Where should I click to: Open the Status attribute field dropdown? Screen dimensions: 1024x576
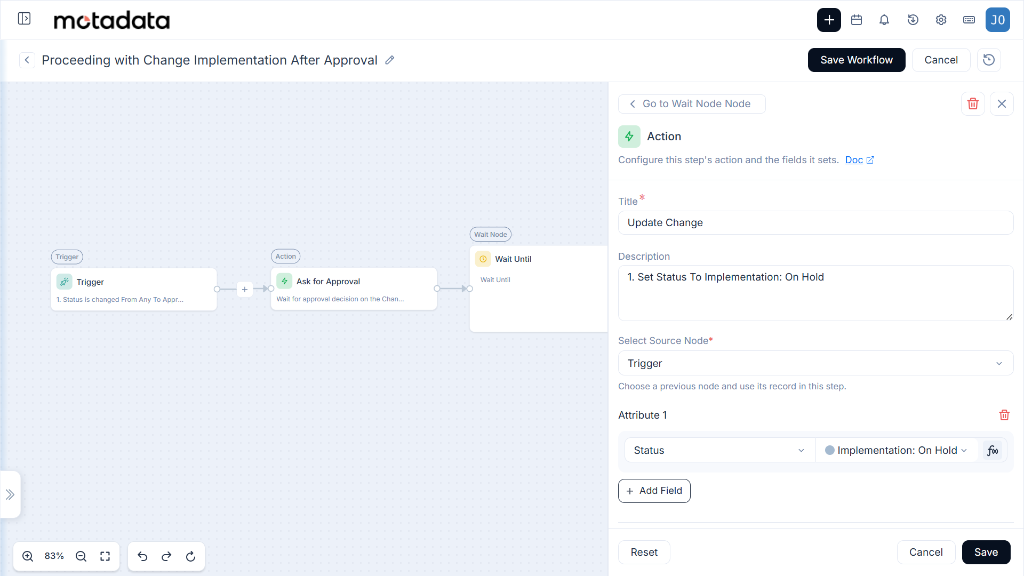[x=719, y=450]
